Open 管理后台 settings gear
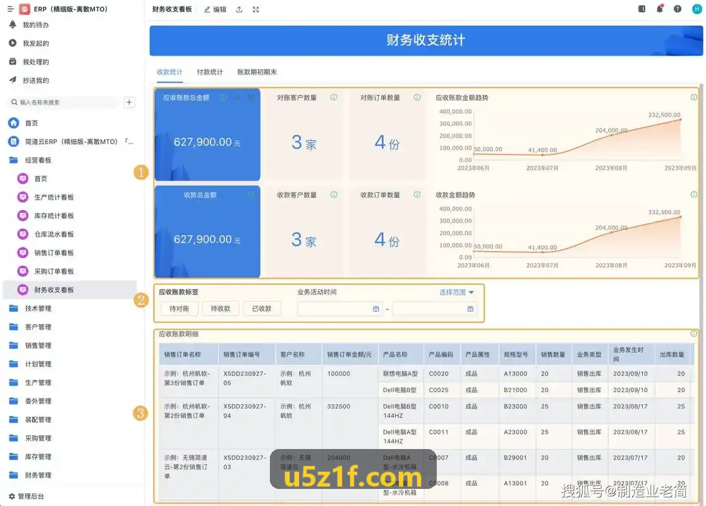 27,496
